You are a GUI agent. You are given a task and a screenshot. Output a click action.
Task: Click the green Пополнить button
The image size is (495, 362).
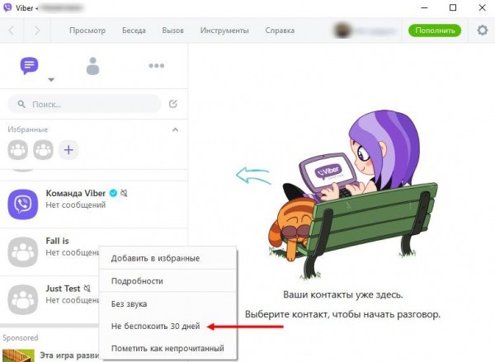click(435, 31)
